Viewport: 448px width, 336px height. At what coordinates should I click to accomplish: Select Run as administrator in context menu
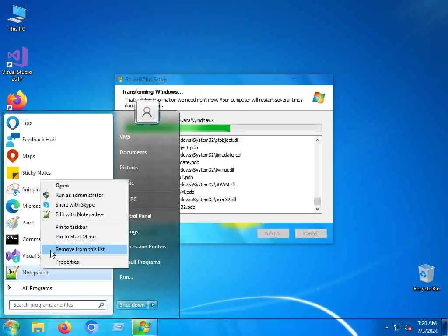[x=84, y=195]
